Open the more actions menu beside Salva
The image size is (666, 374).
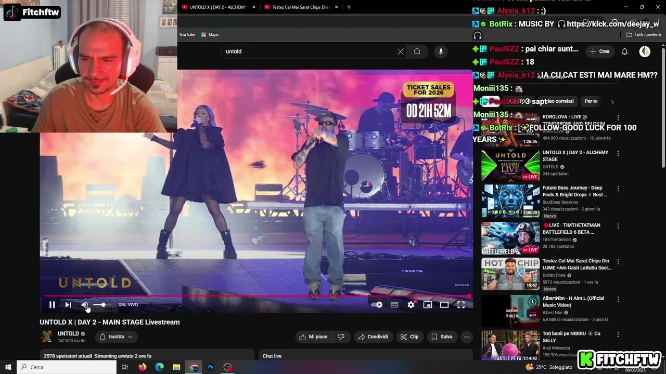[x=467, y=337]
